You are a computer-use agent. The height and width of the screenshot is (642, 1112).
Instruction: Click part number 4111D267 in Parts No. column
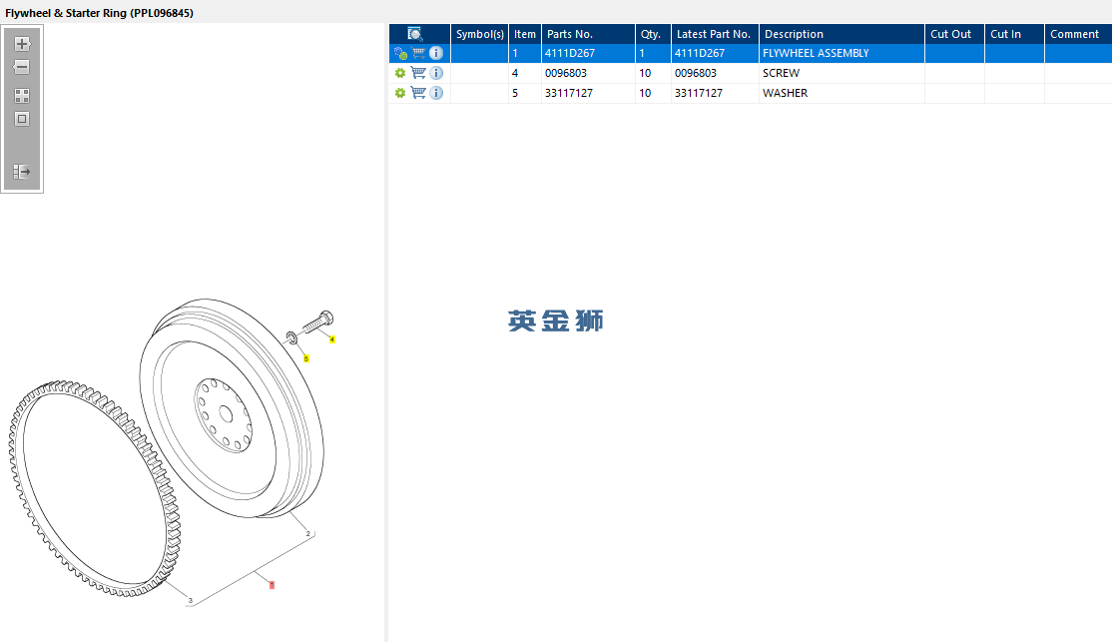point(569,53)
